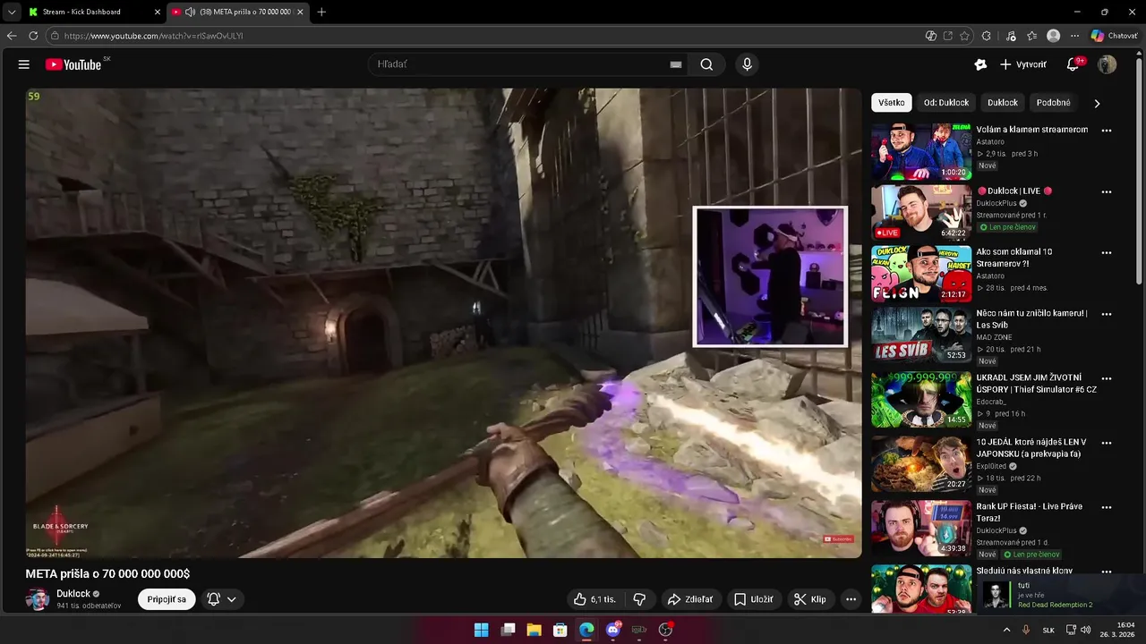Open volume control in system tray
Screen dimensions: 1146x644
(x=1086, y=630)
